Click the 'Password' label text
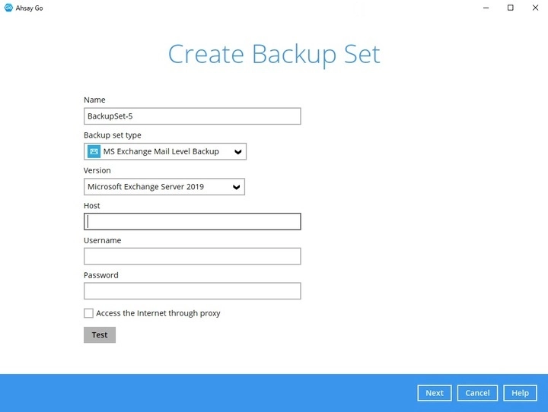Viewport: 548px width, 412px height. pos(101,275)
